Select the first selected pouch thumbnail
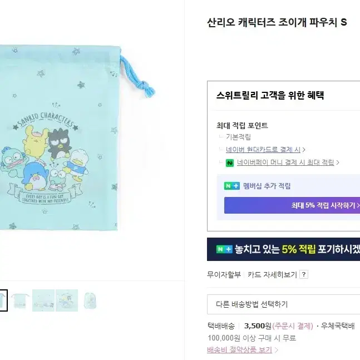The image size is (360, 360). [3, 300]
